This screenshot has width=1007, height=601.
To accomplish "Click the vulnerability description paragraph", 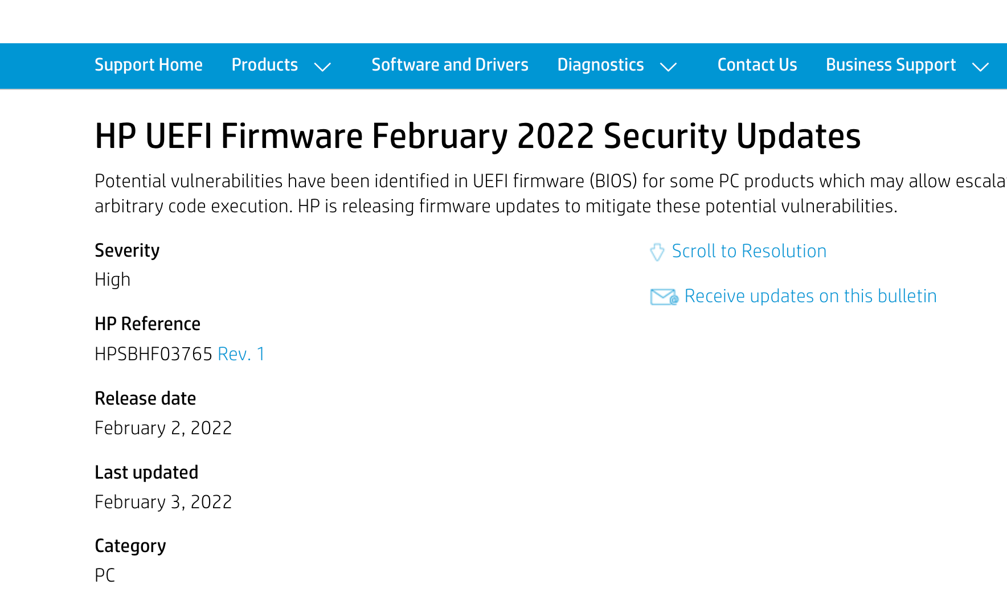I will [x=550, y=194].
